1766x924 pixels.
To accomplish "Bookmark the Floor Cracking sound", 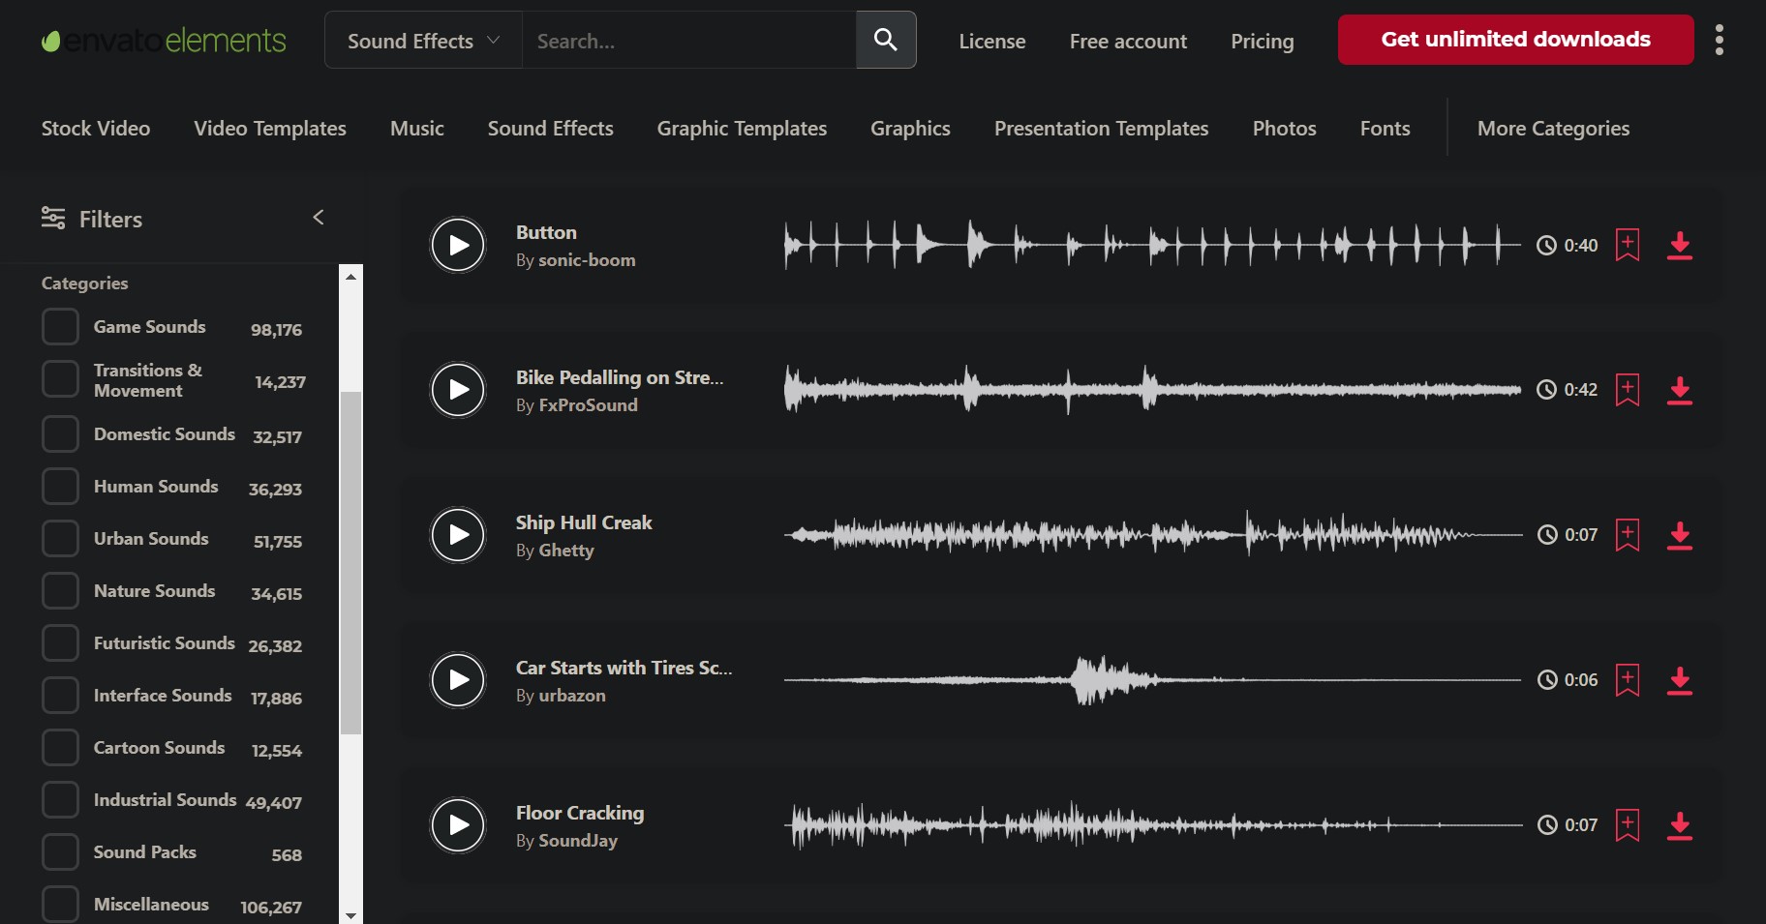I will [1628, 825].
